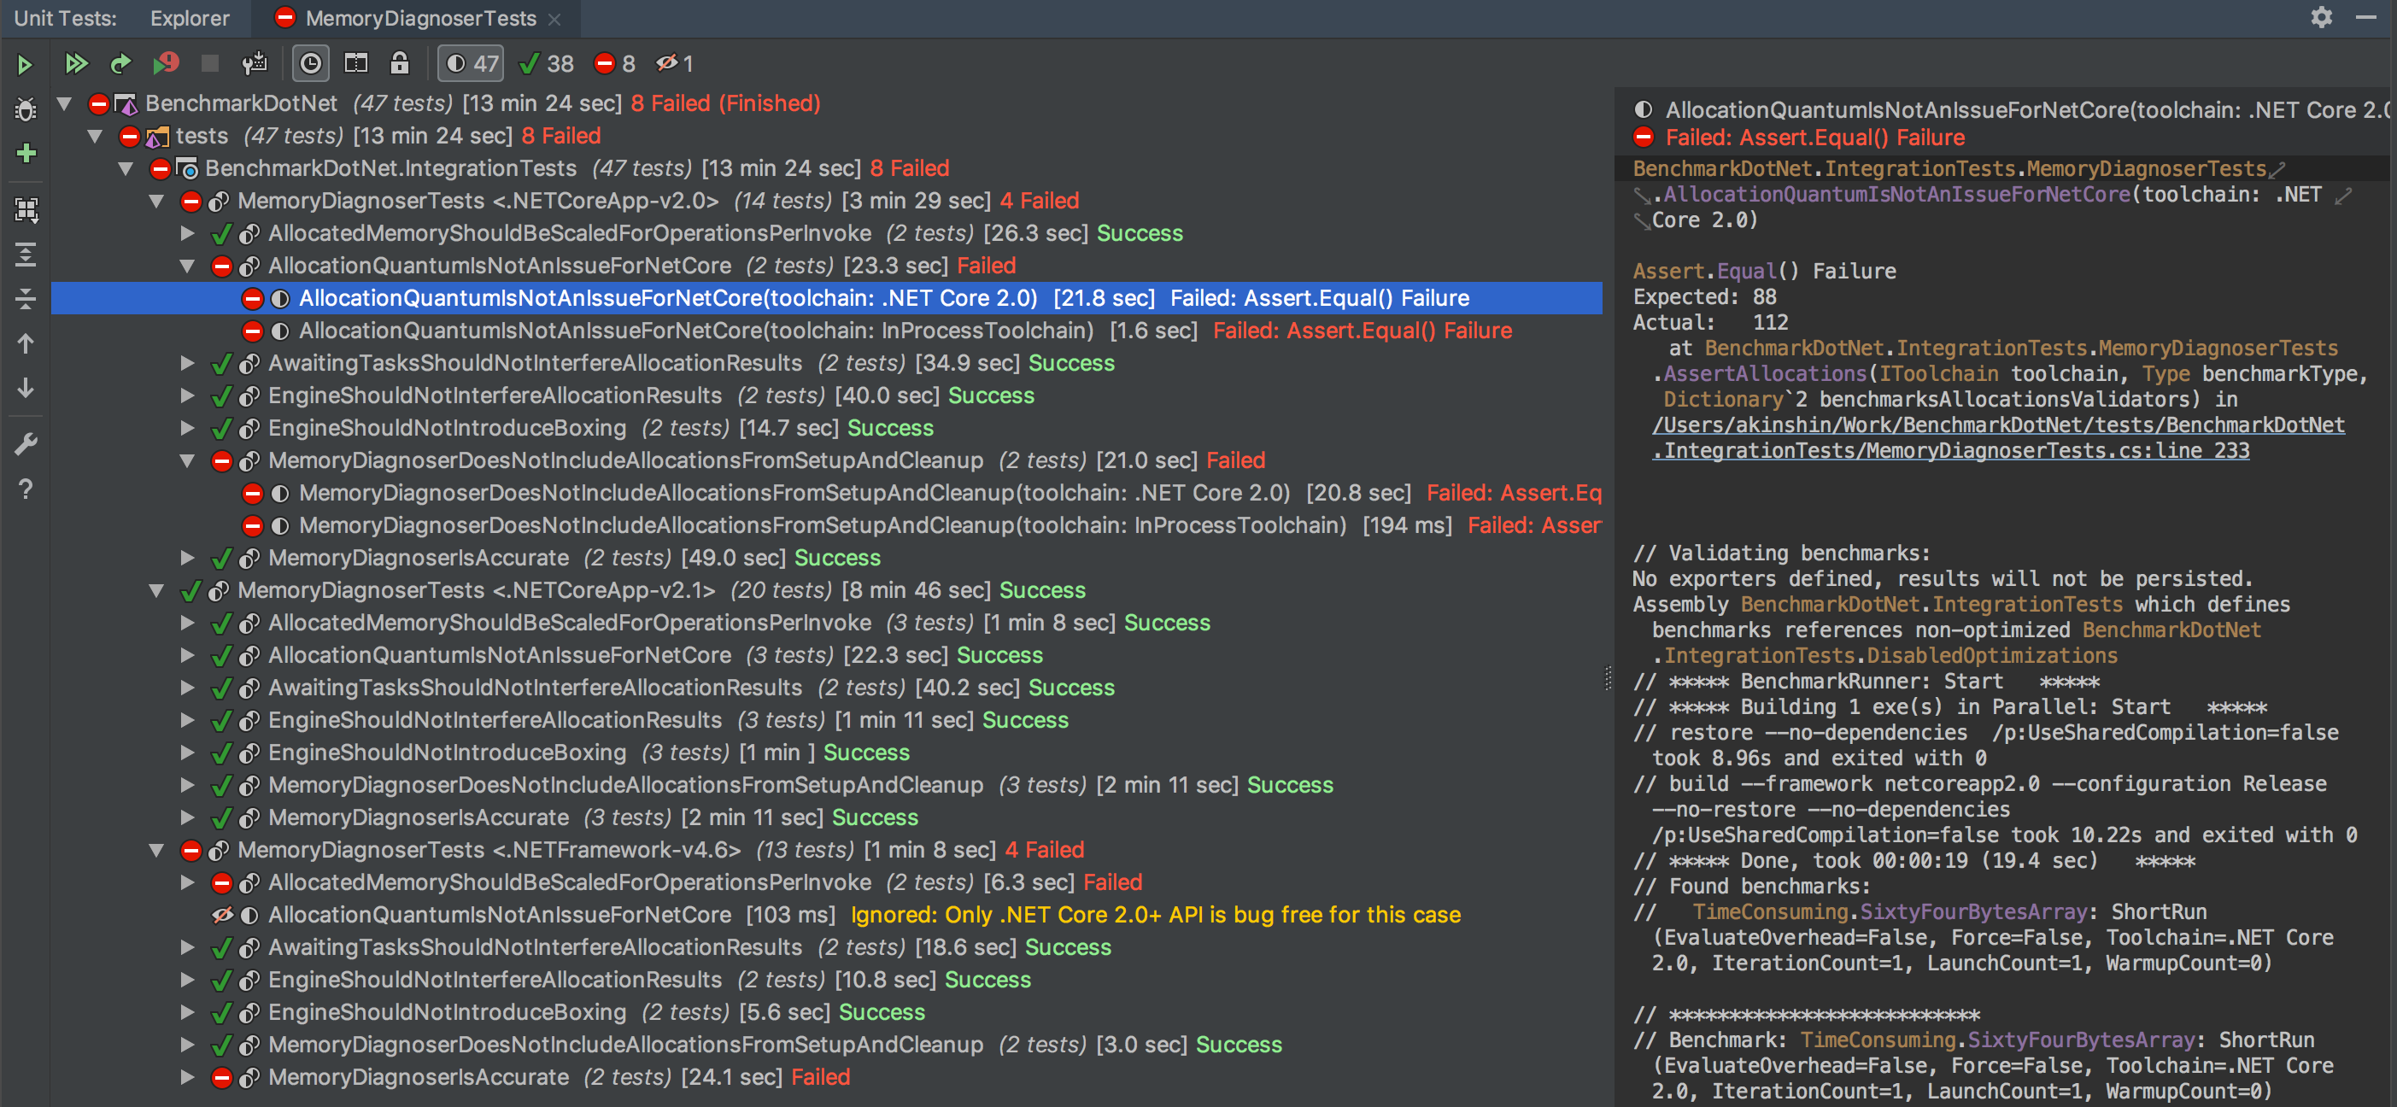Image resolution: width=2397 pixels, height=1107 pixels.
Task: Switch to the Explorer tab
Action: (x=190, y=19)
